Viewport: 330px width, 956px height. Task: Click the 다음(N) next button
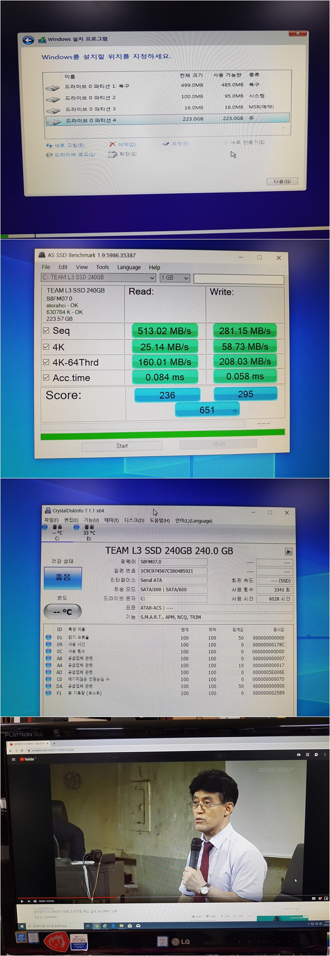click(282, 181)
